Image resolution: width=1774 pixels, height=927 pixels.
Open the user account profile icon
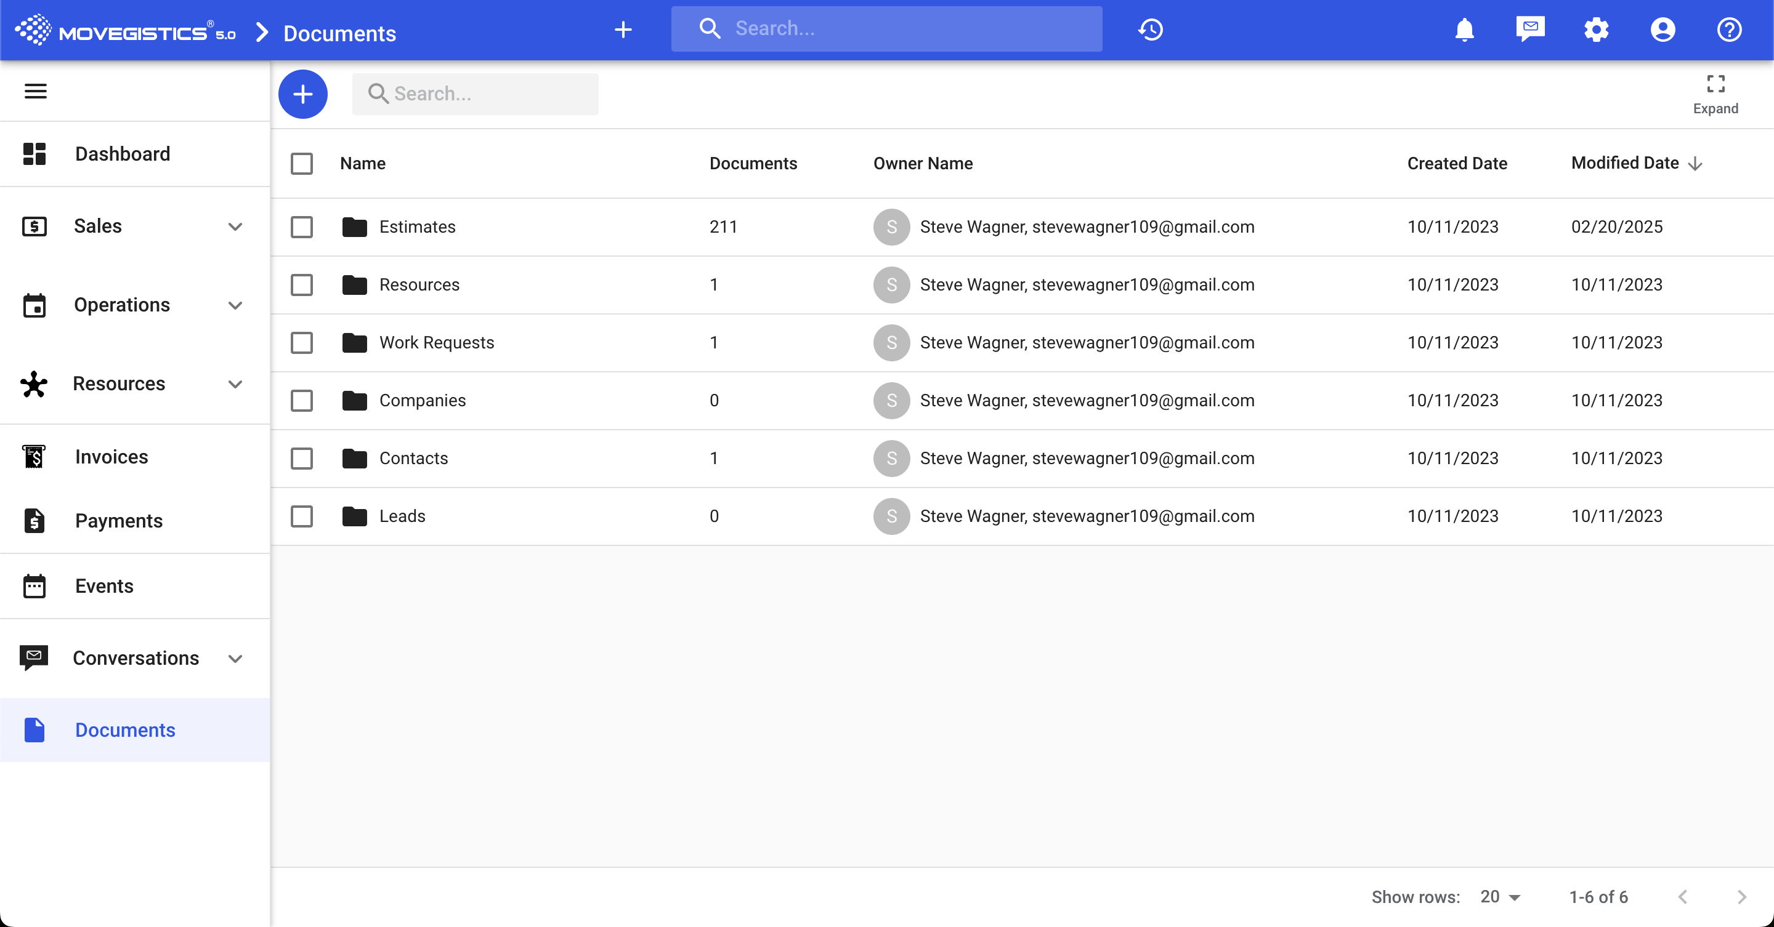coord(1663,30)
